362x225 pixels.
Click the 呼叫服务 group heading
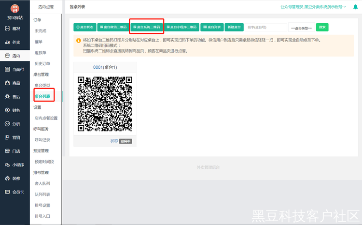[x=41, y=129]
